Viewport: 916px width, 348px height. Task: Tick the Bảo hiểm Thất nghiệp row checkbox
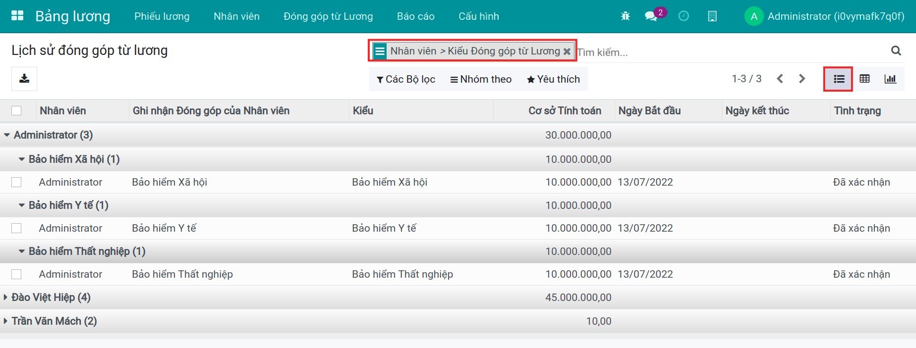(x=16, y=274)
